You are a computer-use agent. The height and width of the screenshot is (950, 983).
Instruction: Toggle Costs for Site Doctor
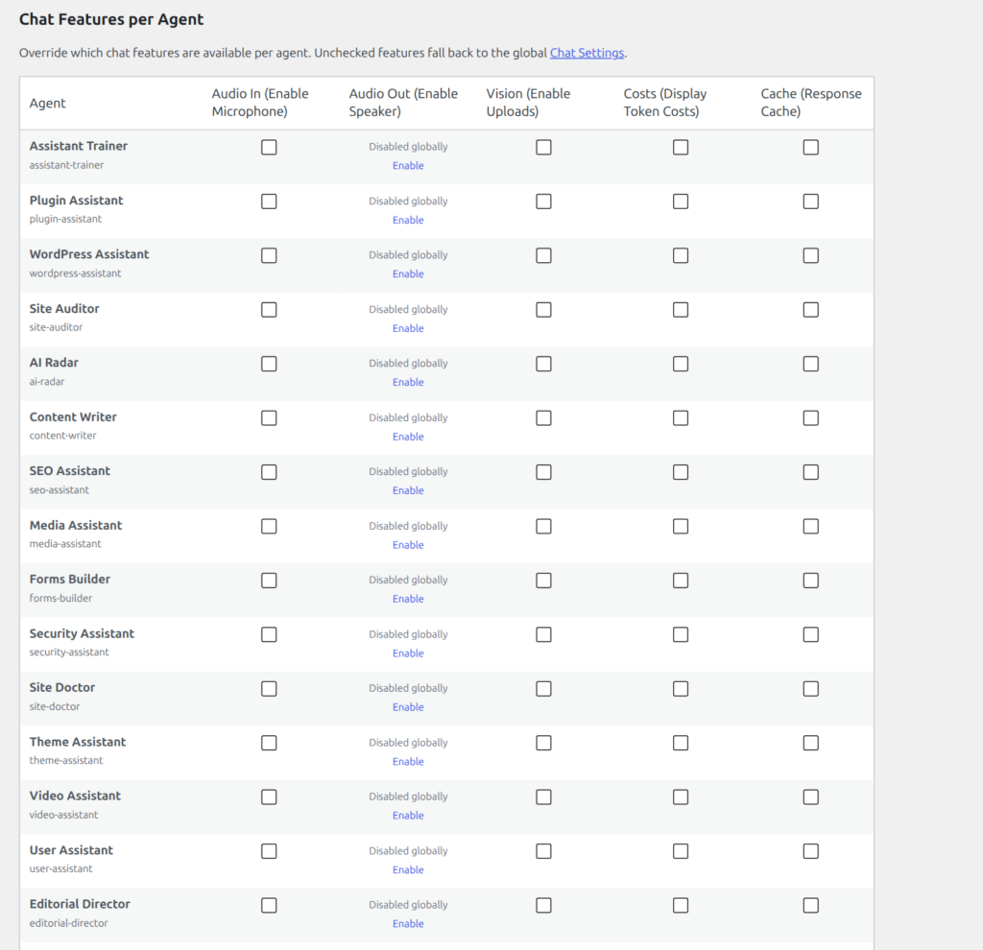tap(681, 689)
